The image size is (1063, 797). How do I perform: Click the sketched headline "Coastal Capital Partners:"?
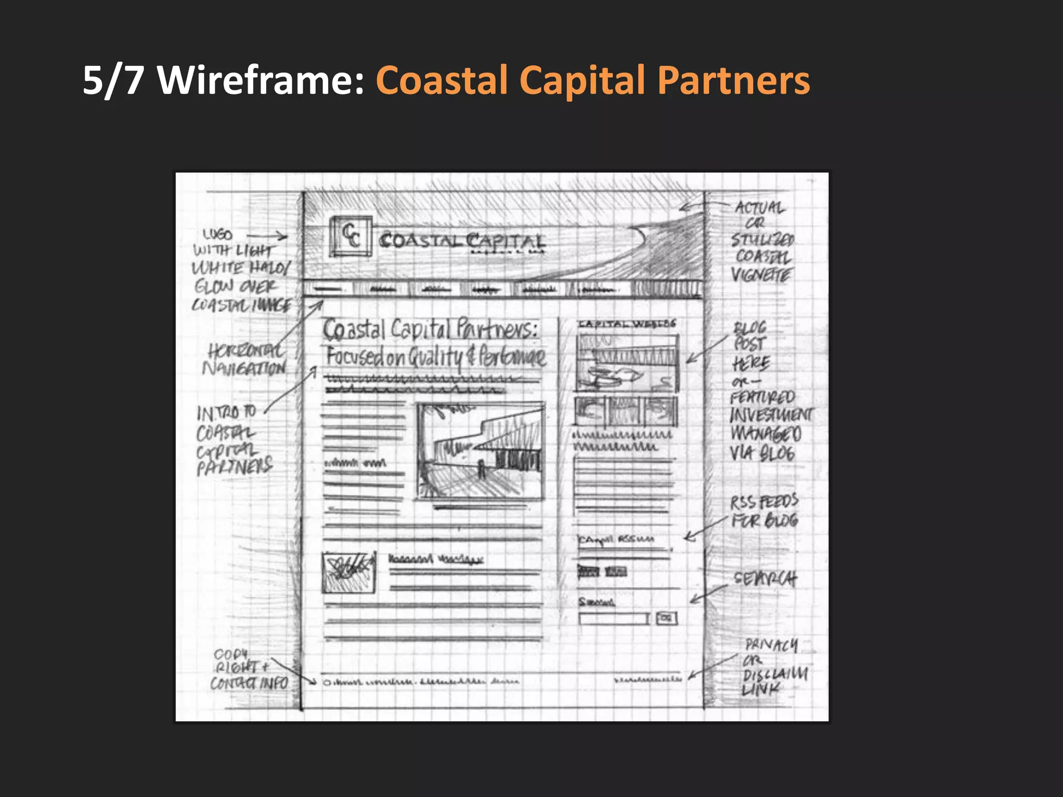tap(431, 329)
